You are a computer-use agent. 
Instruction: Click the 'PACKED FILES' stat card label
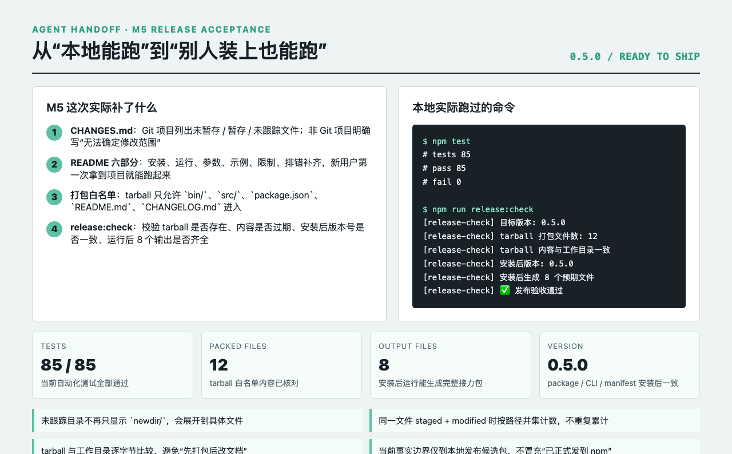point(238,347)
